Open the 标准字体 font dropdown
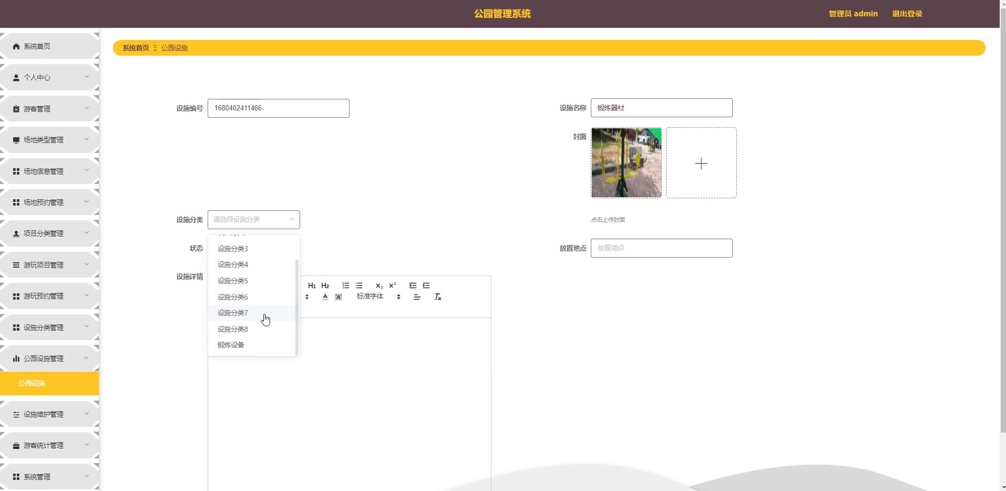Viewport: 1006px width, 491px height. coord(378,296)
